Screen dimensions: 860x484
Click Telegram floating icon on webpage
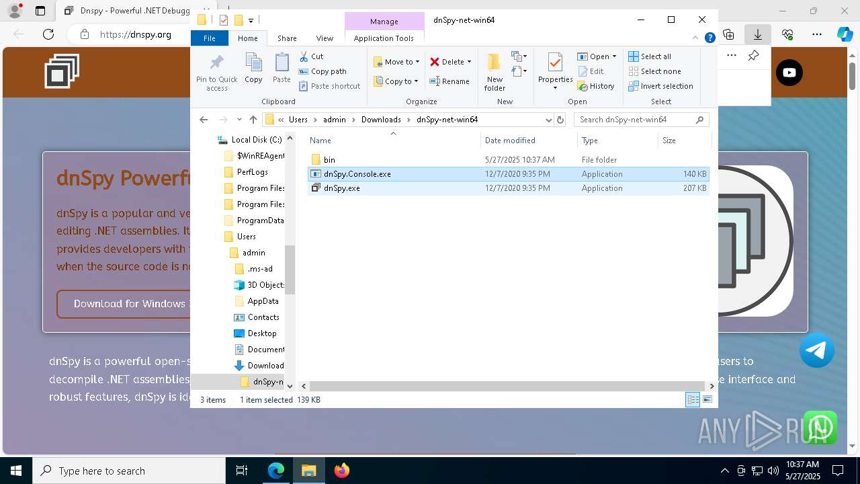click(x=817, y=350)
